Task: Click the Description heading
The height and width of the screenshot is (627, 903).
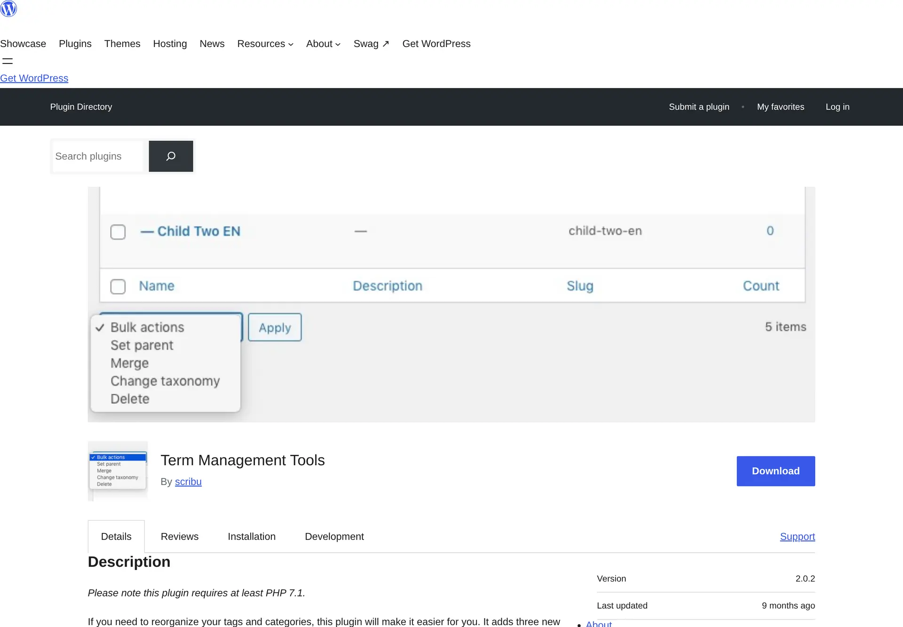Action: 129,562
